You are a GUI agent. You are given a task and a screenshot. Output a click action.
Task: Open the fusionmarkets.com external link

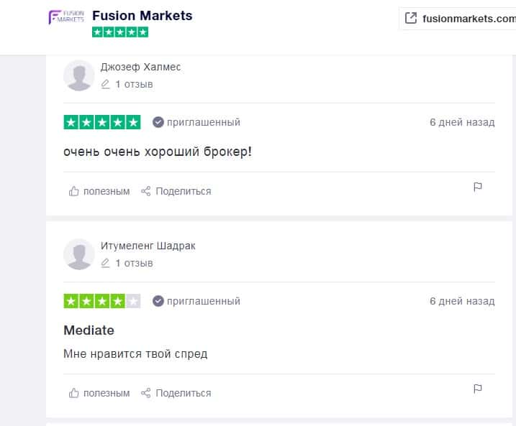tap(469, 19)
